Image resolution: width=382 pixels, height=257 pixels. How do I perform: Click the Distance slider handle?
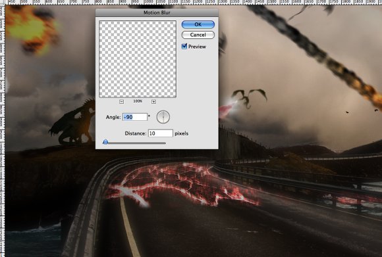coord(105,142)
